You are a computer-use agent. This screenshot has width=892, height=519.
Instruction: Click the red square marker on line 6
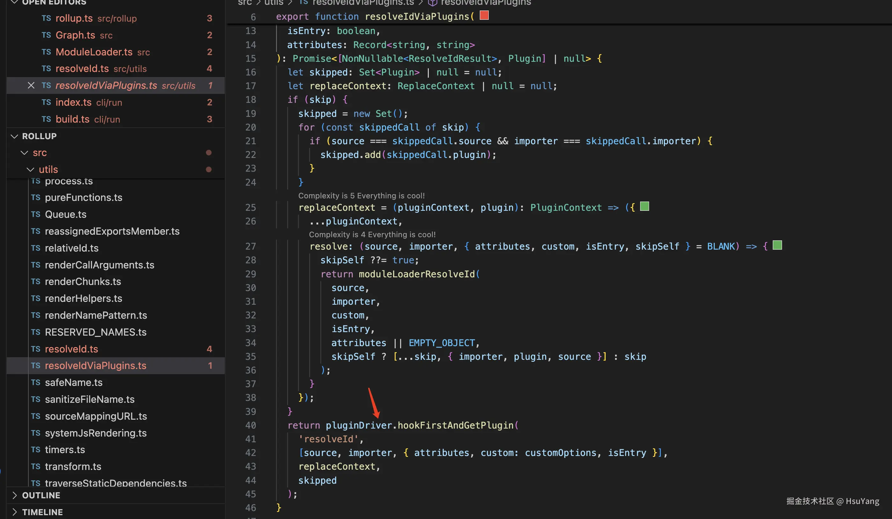[484, 15]
